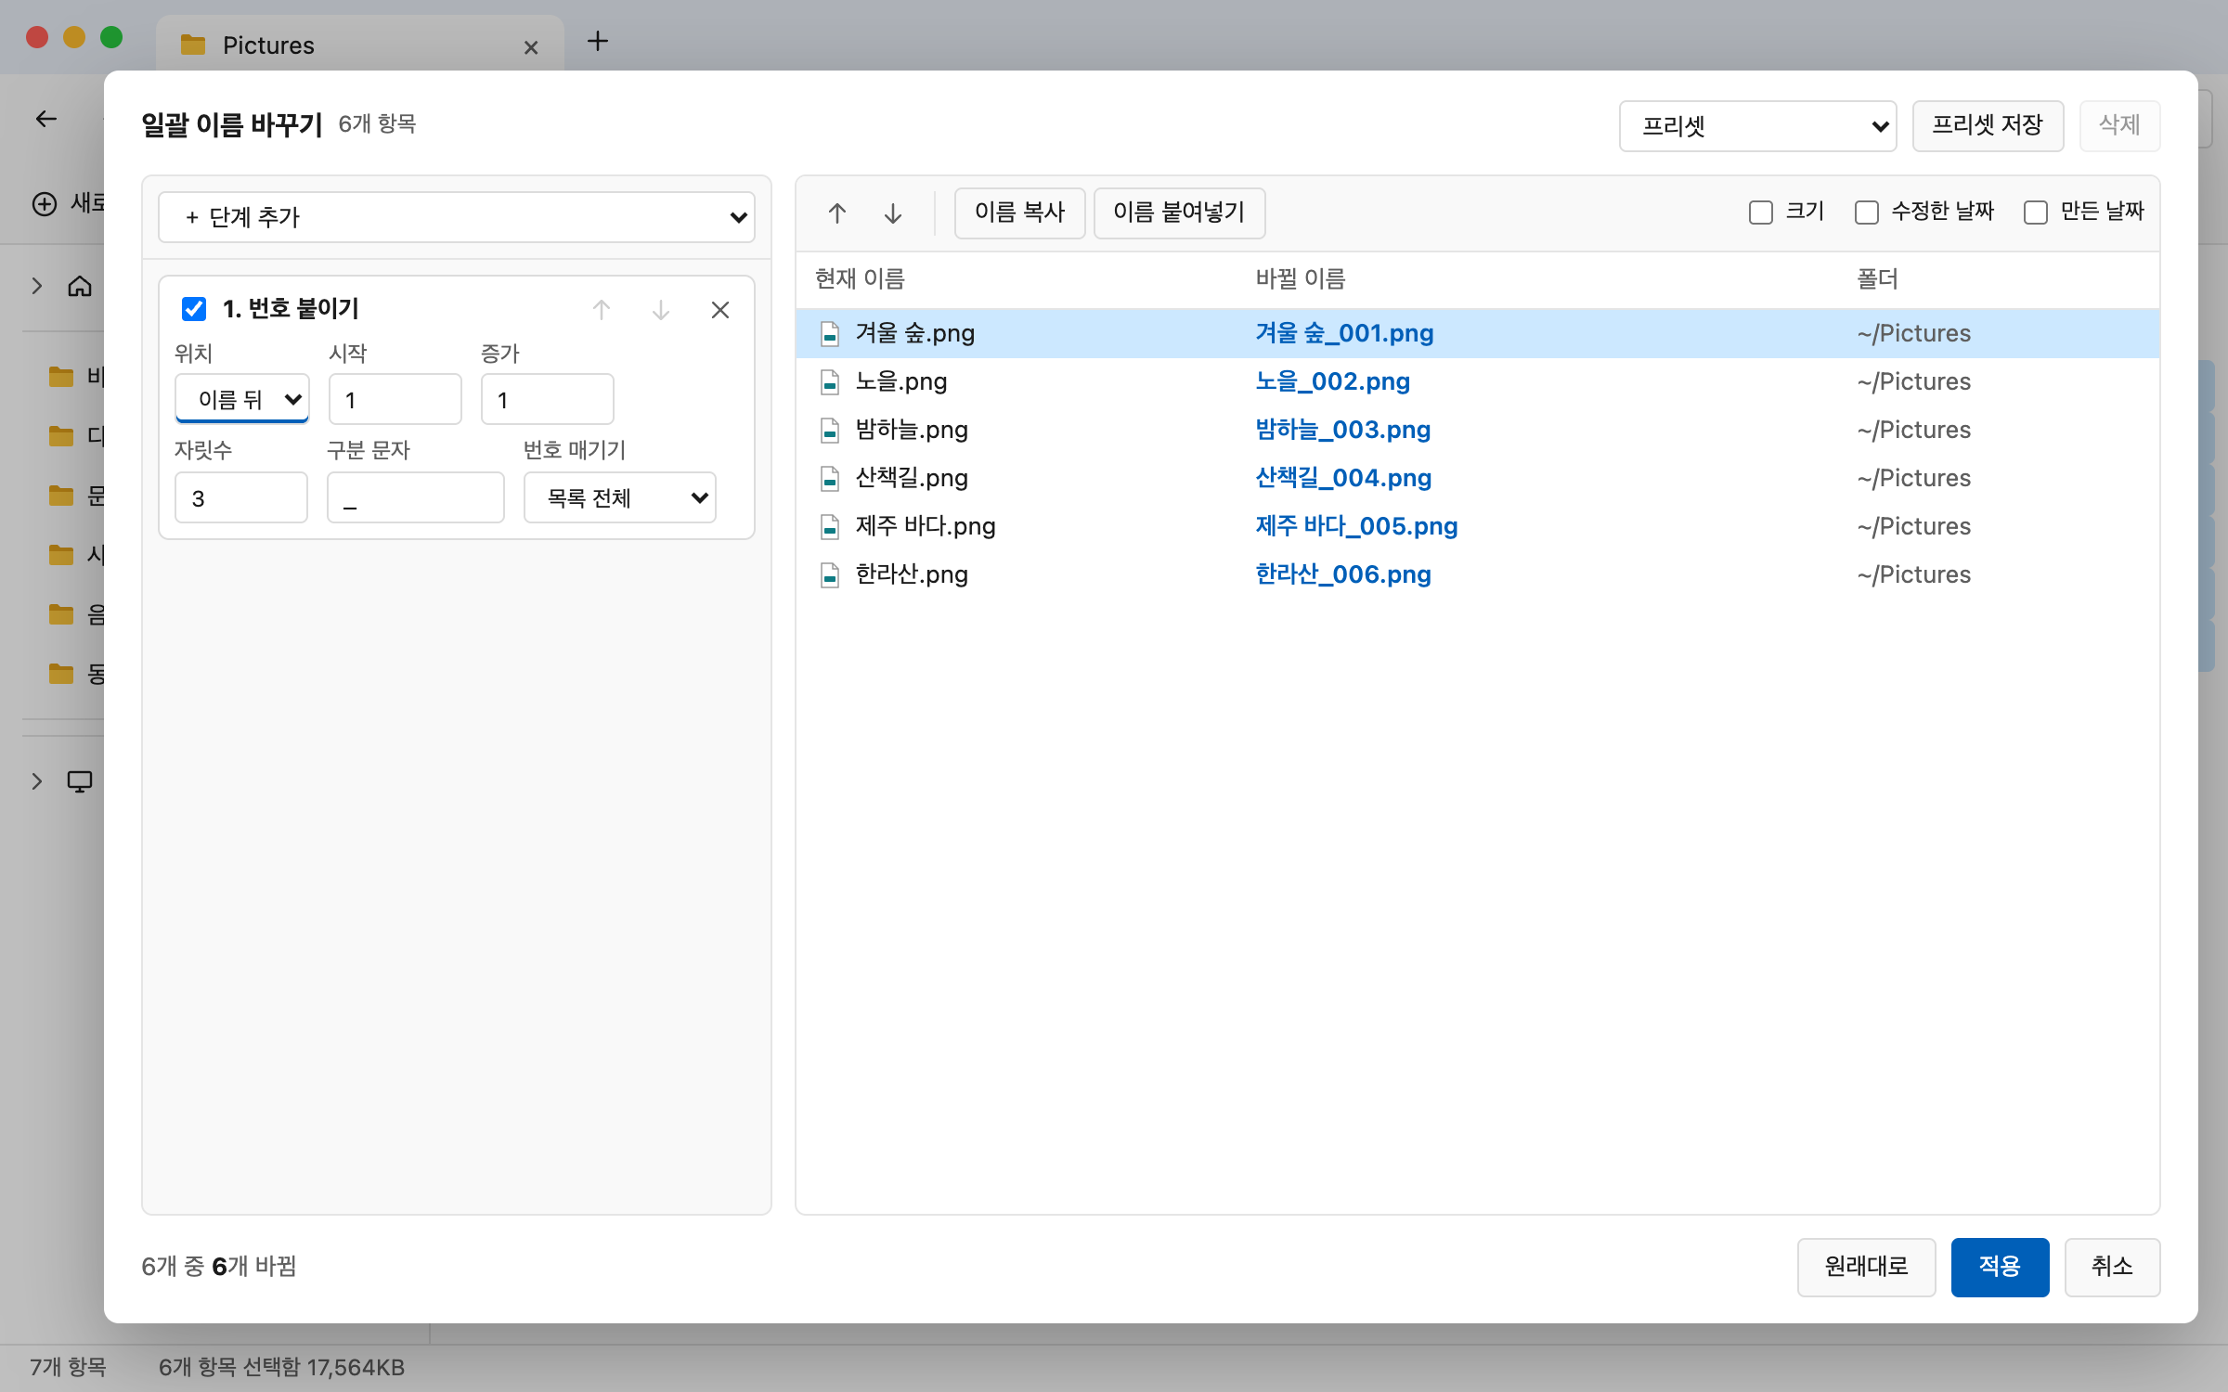Expand the home tree node
This screenshot has width=2228, height=1392.
pos(37,286)
